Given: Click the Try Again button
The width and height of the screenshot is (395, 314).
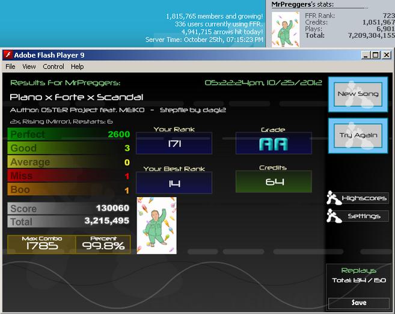Looking at the screenshot, I should click(358, 136).
